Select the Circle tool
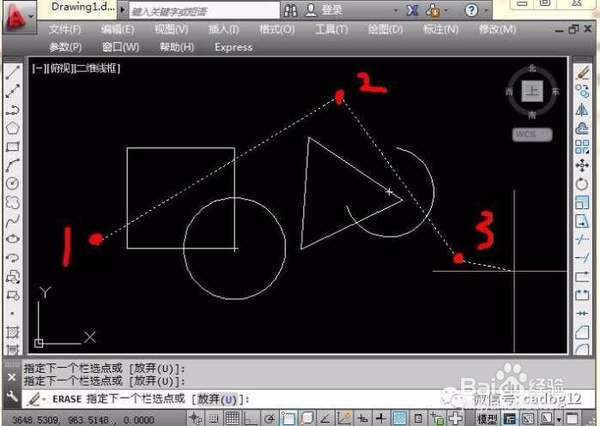Viewport: 600px width, 426px height. pos(13,183)
